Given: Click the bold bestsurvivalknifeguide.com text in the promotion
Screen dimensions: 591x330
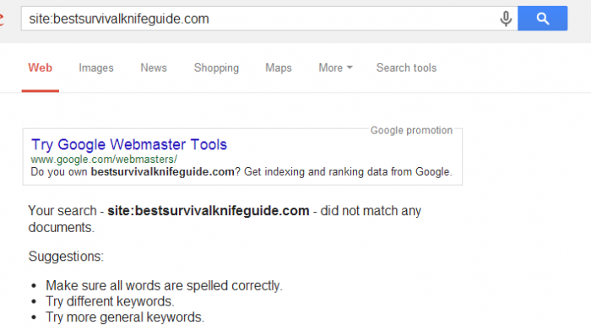Looking at the screenshot, I should click(x=162, y=172).
